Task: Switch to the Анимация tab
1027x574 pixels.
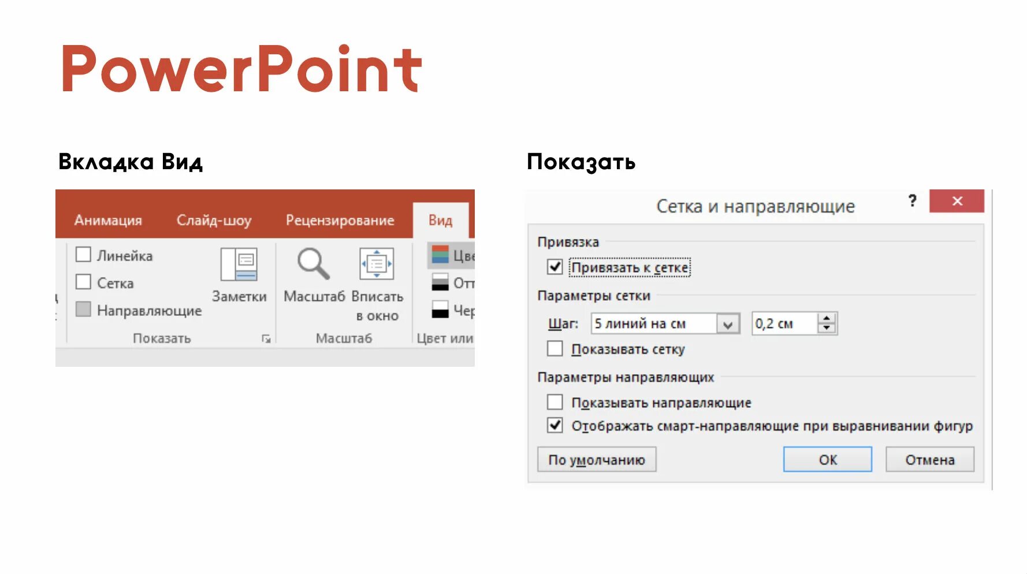Action: (108, 221)
